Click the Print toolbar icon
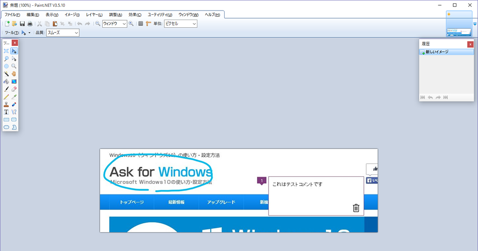The height and width of the screenshot is (251, 478). click(30, 23)
